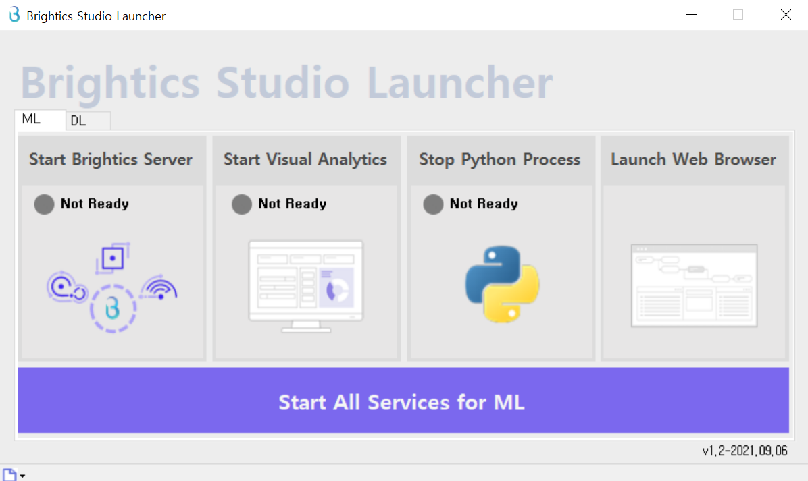This screenshot has height=481, width=808.
Task: Click the Python logo icon
Action: 502,284
